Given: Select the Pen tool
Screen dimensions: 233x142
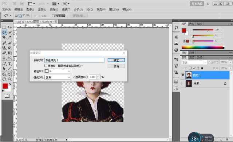Looking at the screenshot, I should (x=4, y=64).
